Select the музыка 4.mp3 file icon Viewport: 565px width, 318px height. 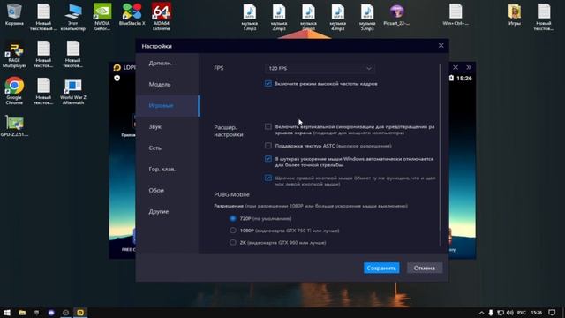[337, 17]
